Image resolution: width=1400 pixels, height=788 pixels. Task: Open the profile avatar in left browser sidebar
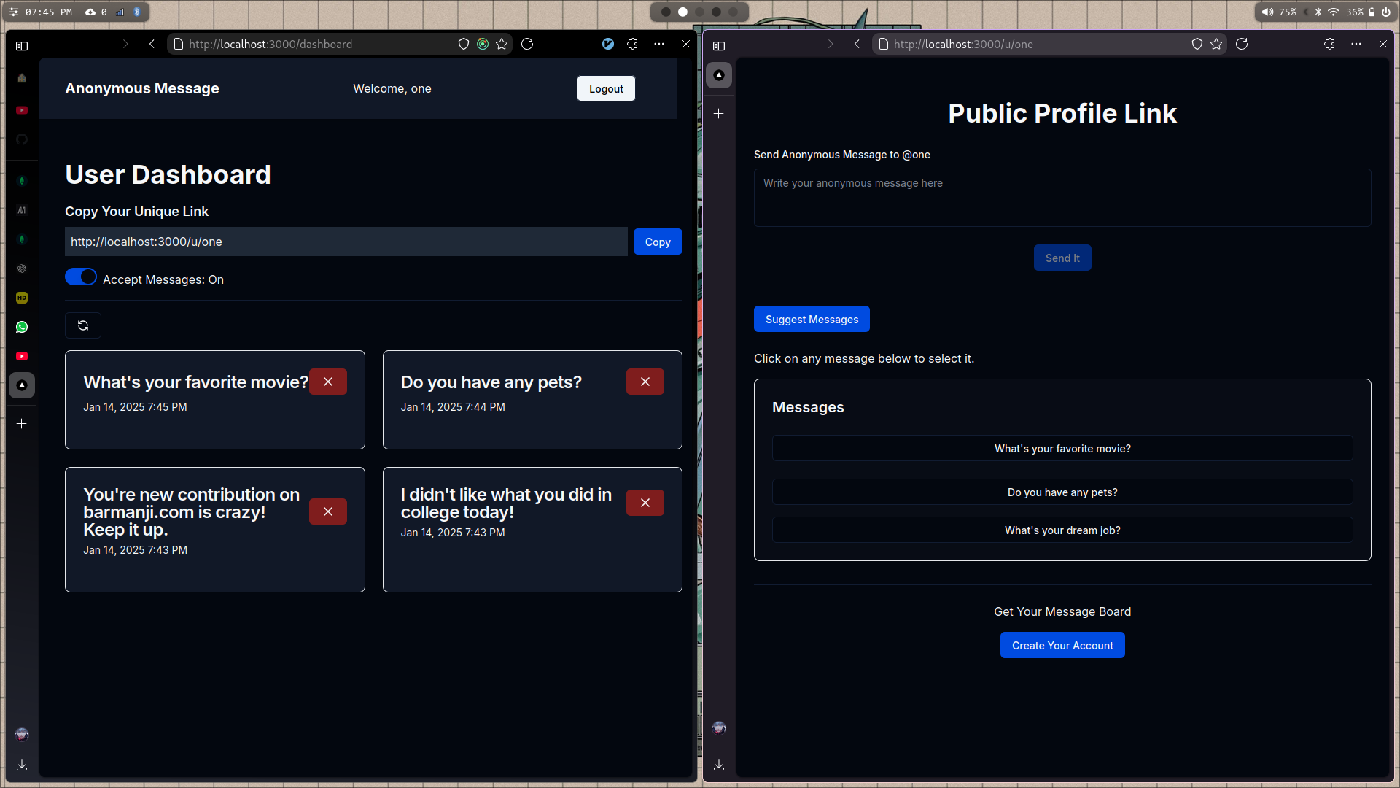click(x=22, y=734)
